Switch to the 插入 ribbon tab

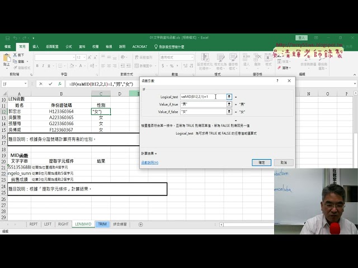[x=36, y=47]
